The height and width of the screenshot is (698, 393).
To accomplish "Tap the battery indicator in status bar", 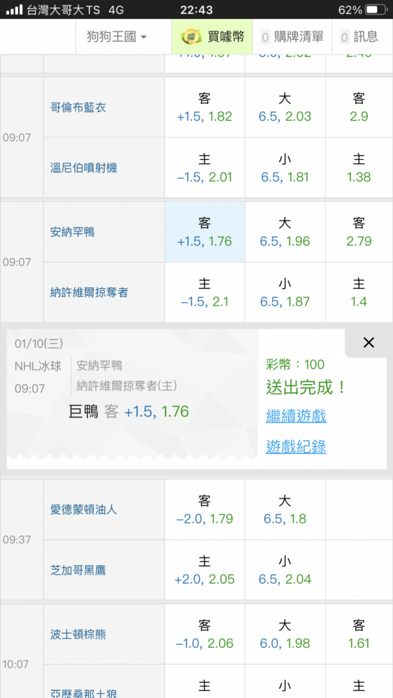I will (378, 9).
